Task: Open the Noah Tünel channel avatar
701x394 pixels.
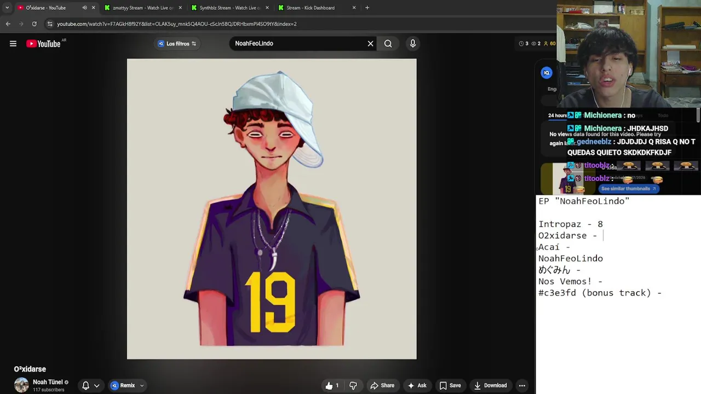Action: point(21,385)
